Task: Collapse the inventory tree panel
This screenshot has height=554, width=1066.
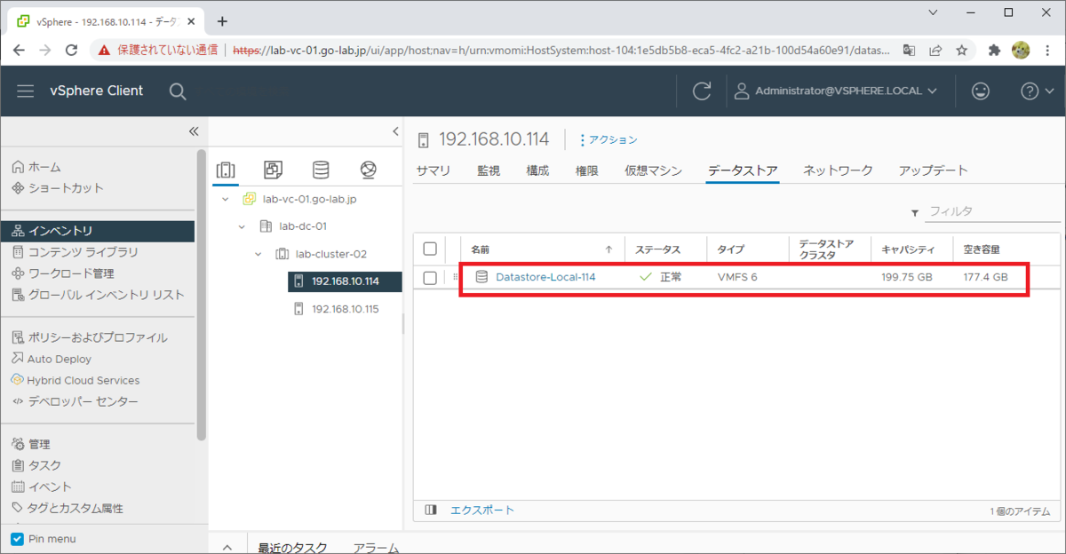Action: [x=395, y=131]
